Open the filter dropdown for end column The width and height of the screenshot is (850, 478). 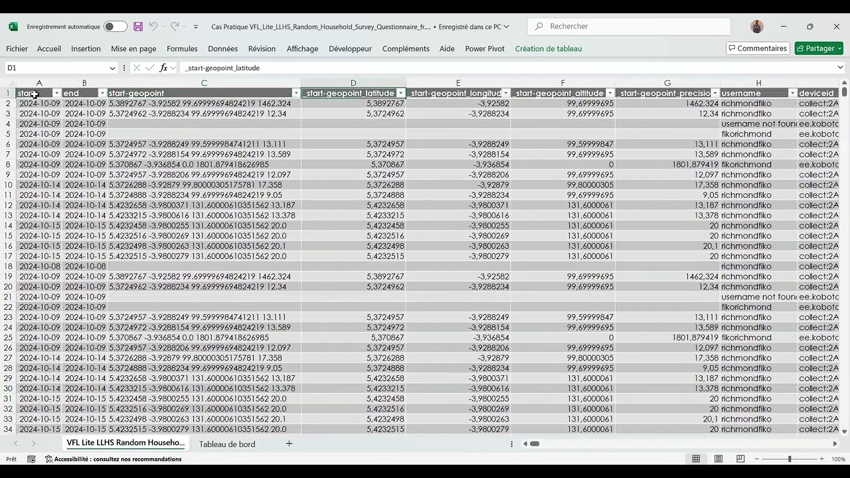(x=102, y=93)
